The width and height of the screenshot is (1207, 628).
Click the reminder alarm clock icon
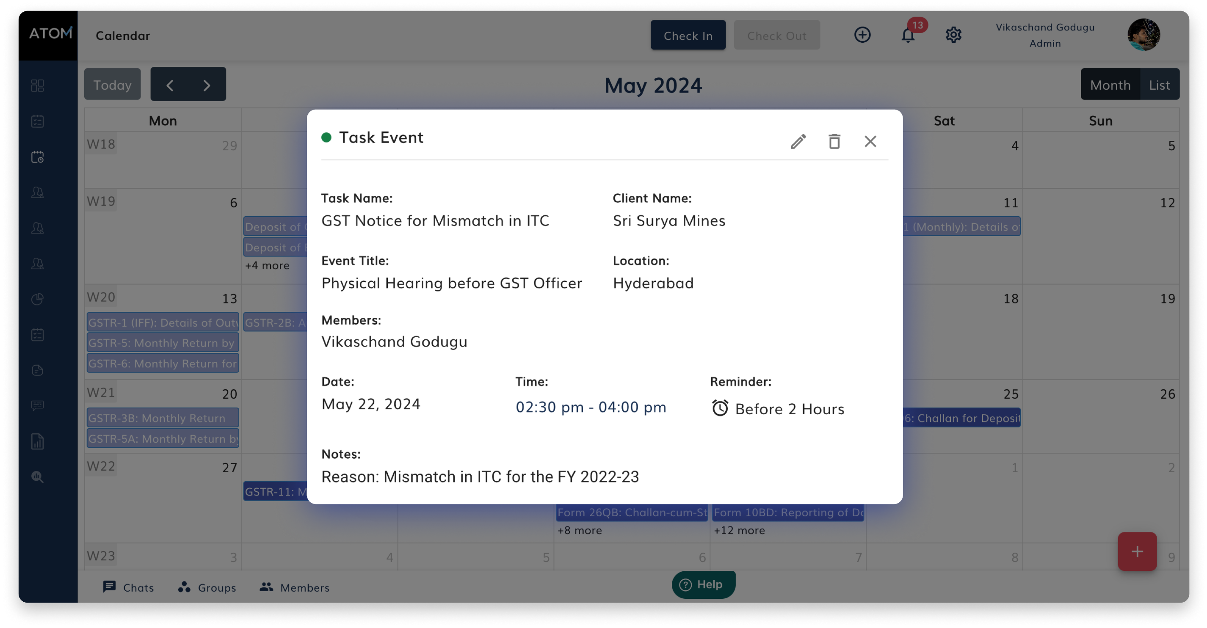pos(720,408)
